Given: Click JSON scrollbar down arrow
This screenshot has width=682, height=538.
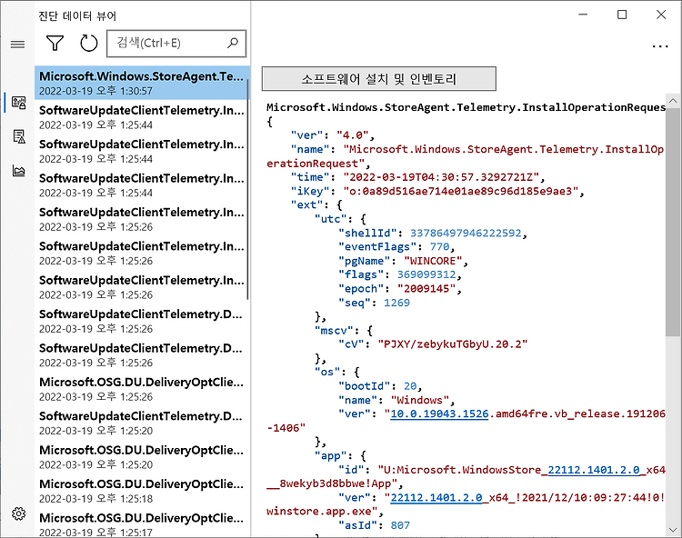Looking at the screenshot, I should (x=673, y=530).
